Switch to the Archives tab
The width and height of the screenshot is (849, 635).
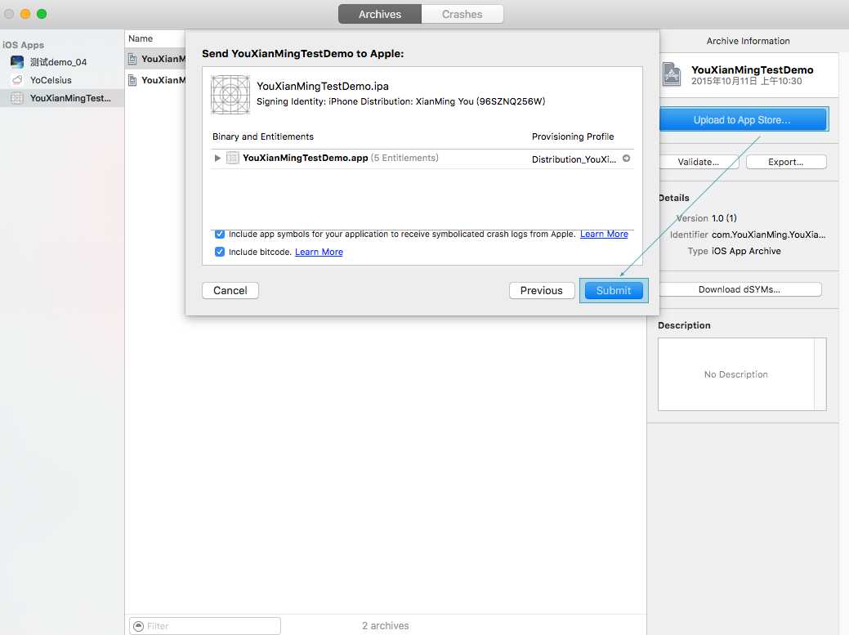380,14
